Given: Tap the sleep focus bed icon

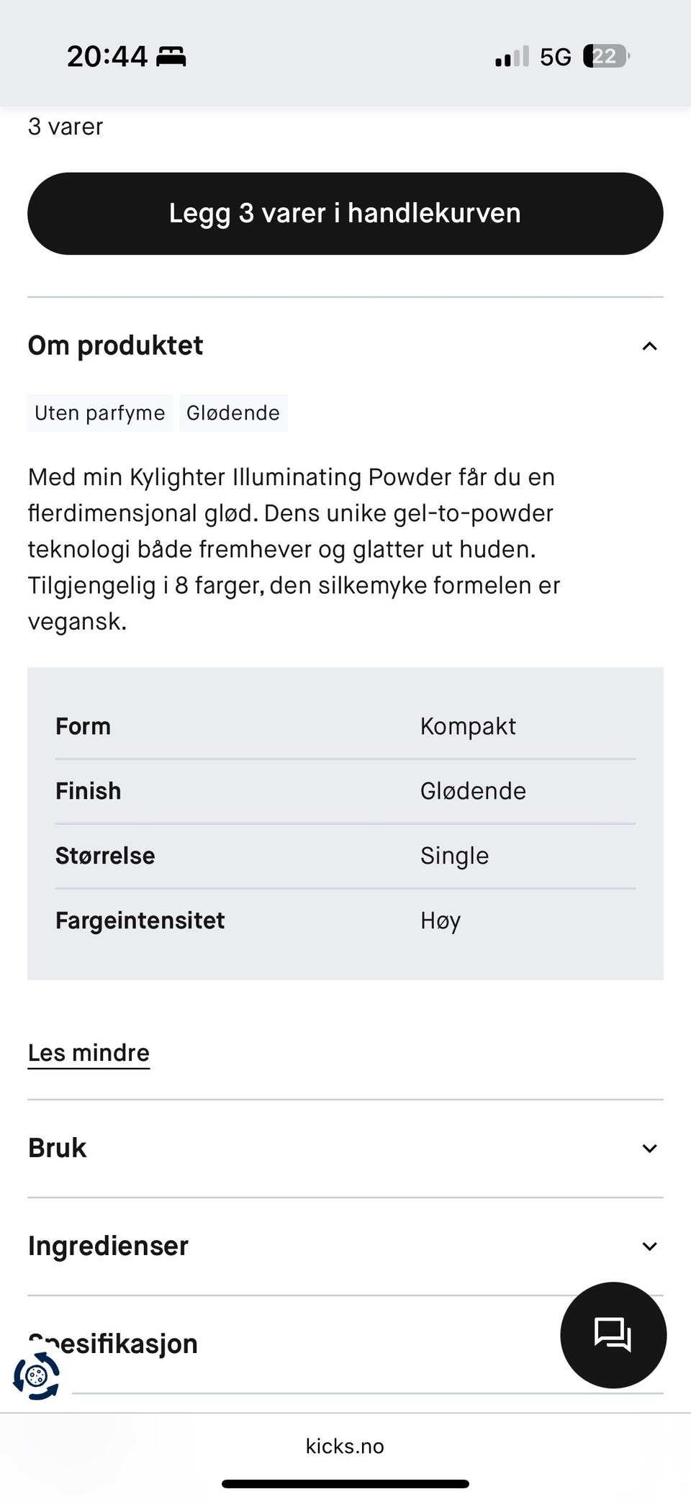Looking at the screenshot, I should 171,56.
